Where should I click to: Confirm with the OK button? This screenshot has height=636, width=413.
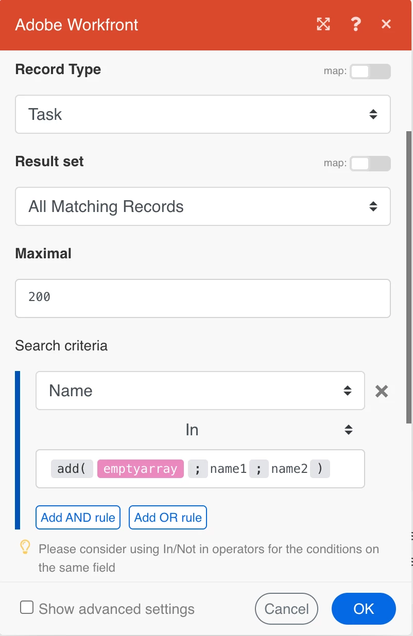pos(364,609)
